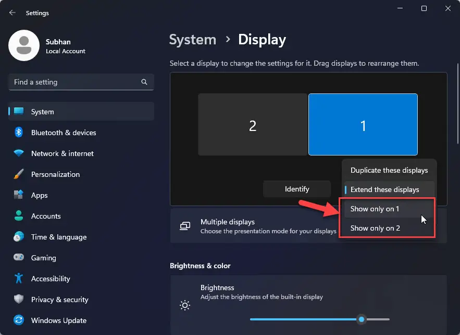This screenshot has width=460, height=335.
Task: Click the user avatar picture
Action: (x=24, y=45)
